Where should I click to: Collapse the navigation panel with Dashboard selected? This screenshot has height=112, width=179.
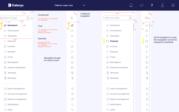[x=30, y=13]
